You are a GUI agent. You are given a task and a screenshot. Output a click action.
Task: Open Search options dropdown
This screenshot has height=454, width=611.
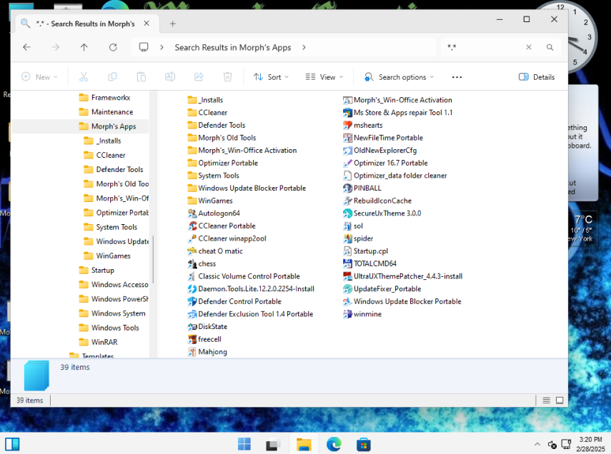click(398, 77)
